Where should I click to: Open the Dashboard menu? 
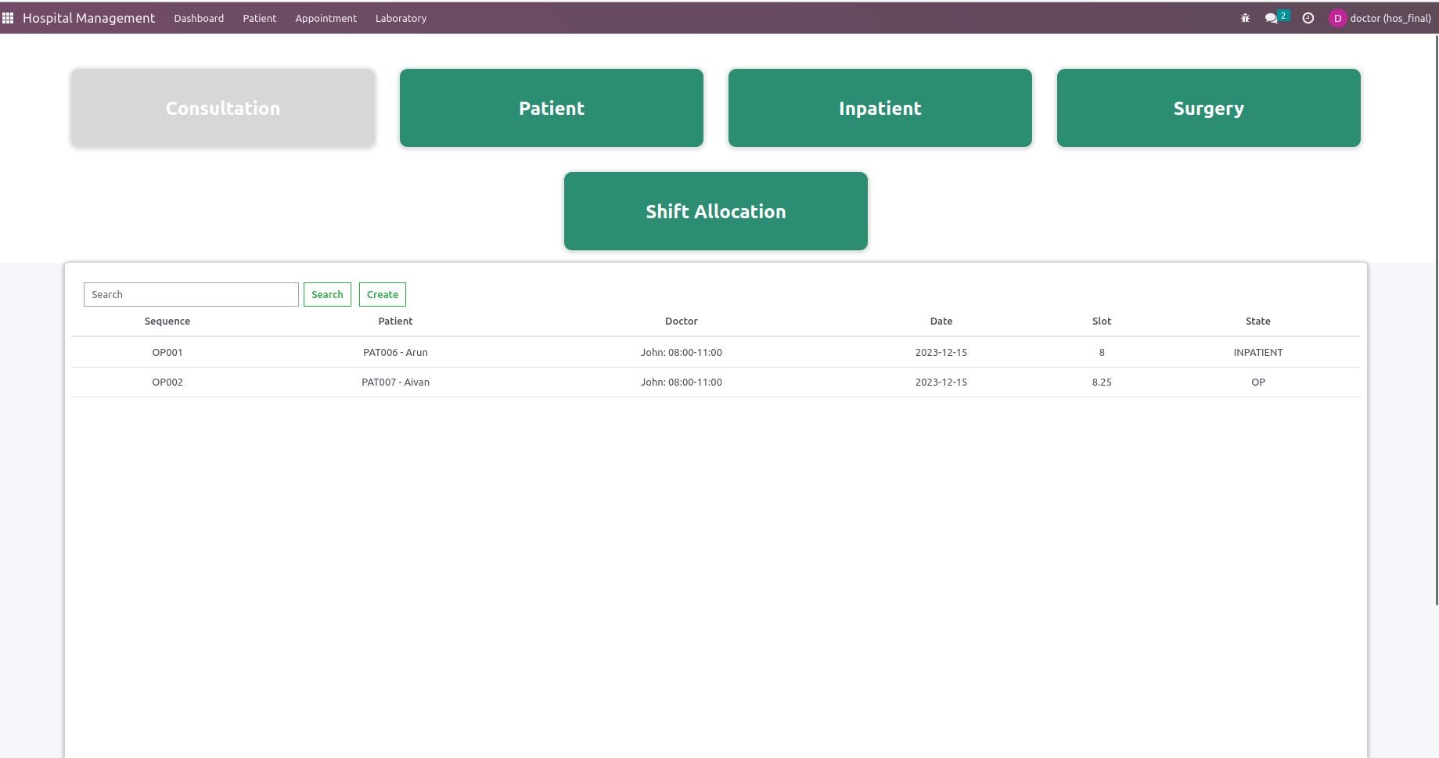coord(199,18)
